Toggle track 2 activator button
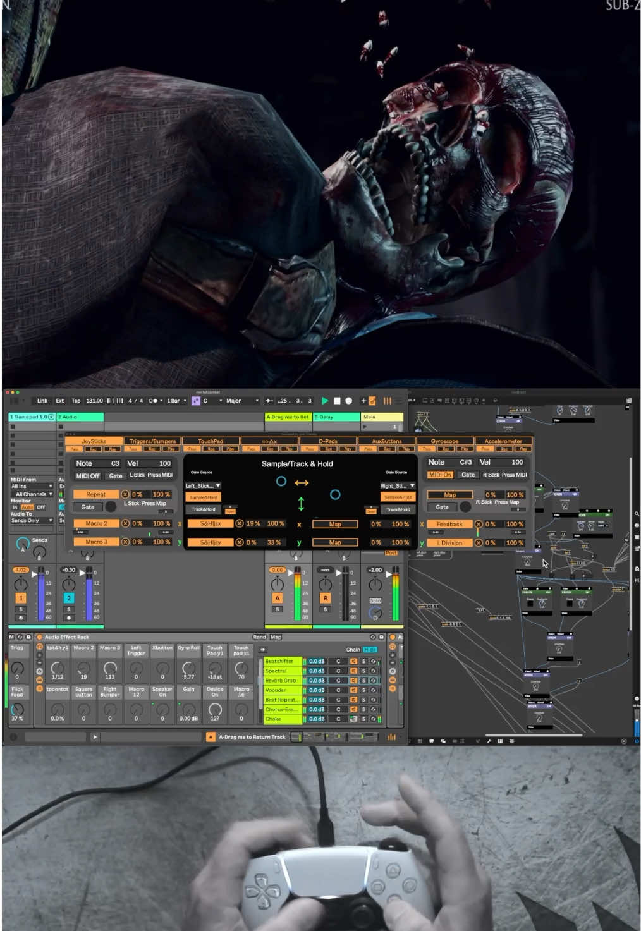This screenshot has width=641, height=931. (69, 598)
